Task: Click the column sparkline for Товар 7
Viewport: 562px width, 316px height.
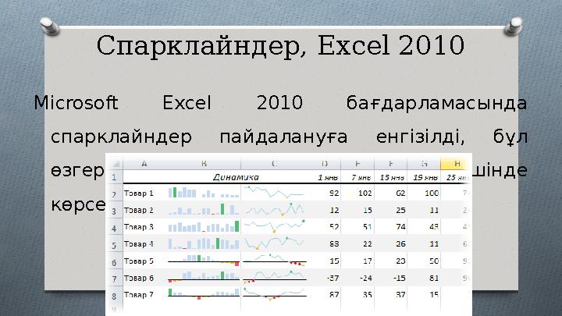Action: (x=204, y=293)
